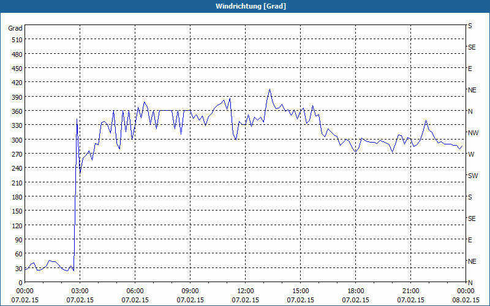Viewport: 490px width, 306px height.
Task: Click the SE compass label near 480 gridline
Action: click(472, 48)
